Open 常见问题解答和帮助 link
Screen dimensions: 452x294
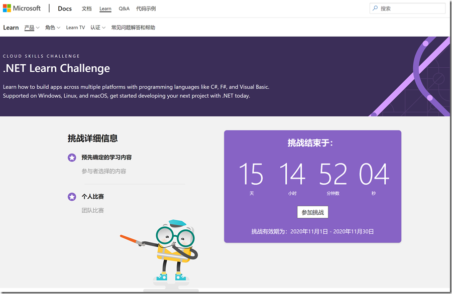coord(133,28)
